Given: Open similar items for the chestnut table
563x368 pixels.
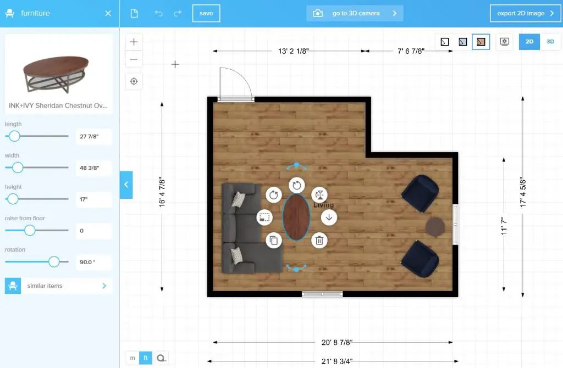Looking at the screenshot, I should pyautogui.click(x=58, y=286).
